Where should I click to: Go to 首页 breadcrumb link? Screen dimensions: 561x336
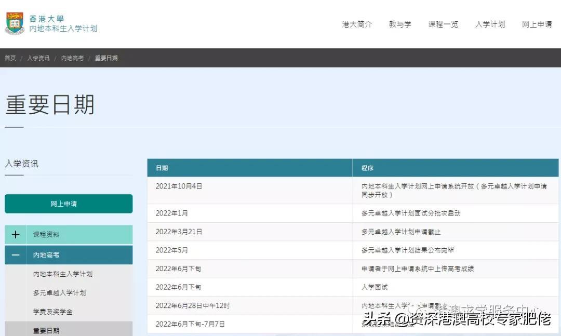(x=10, y=58)
